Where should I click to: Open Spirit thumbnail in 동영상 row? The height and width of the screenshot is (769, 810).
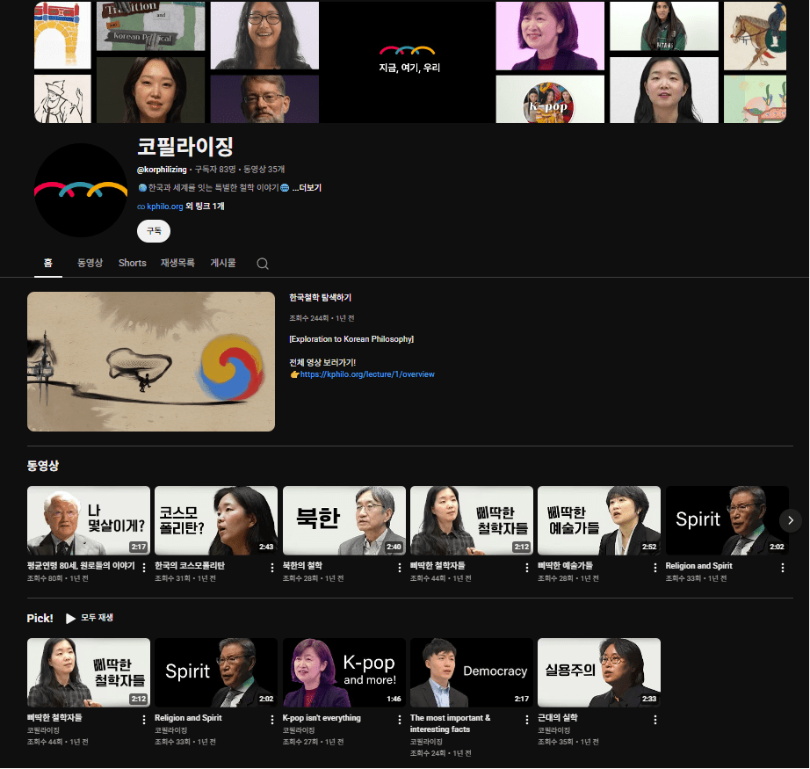pyautogui.click(x=727, y=520)
